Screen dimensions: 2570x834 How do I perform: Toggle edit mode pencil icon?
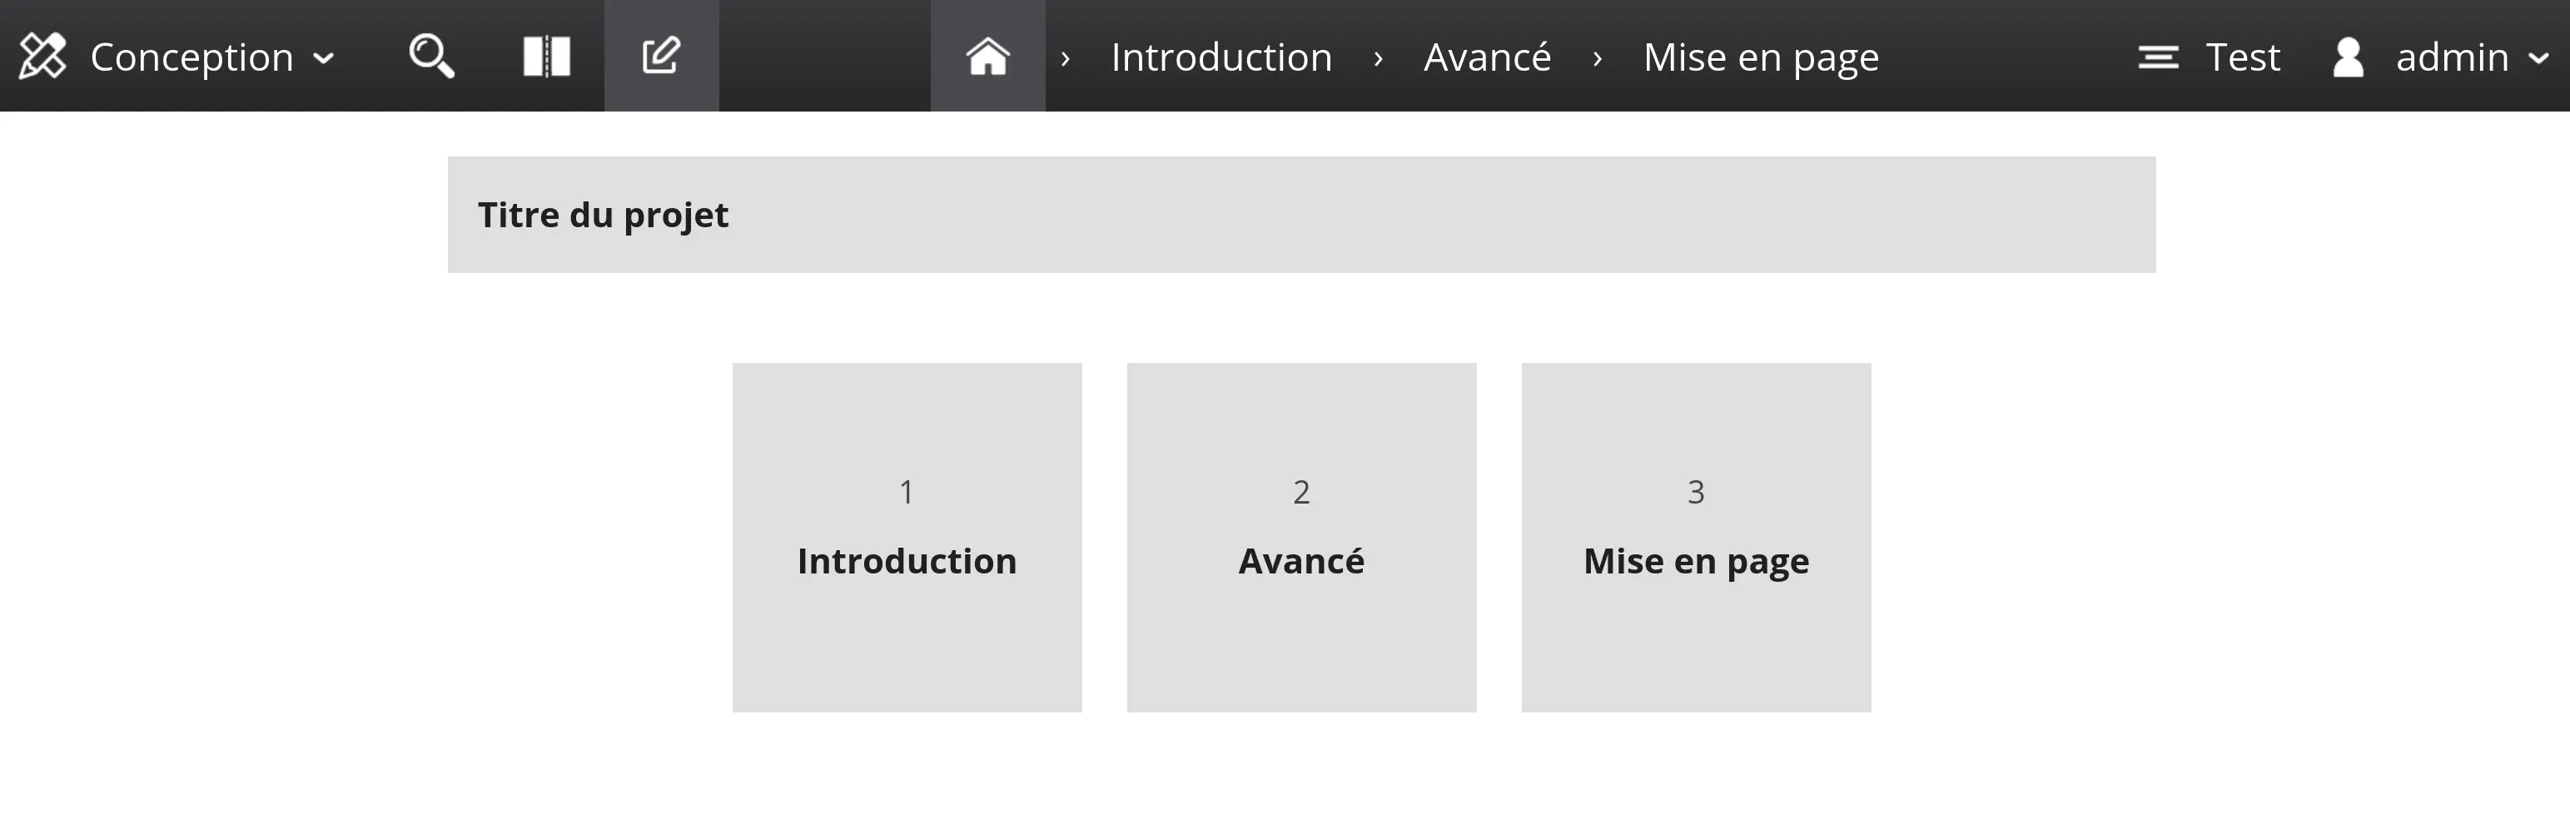pyautogui.click(x=660, y=56)
